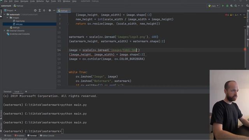This screenshot has height=140, width=249.
Task: Open the Problems tool window
Action: pos(19,136)
